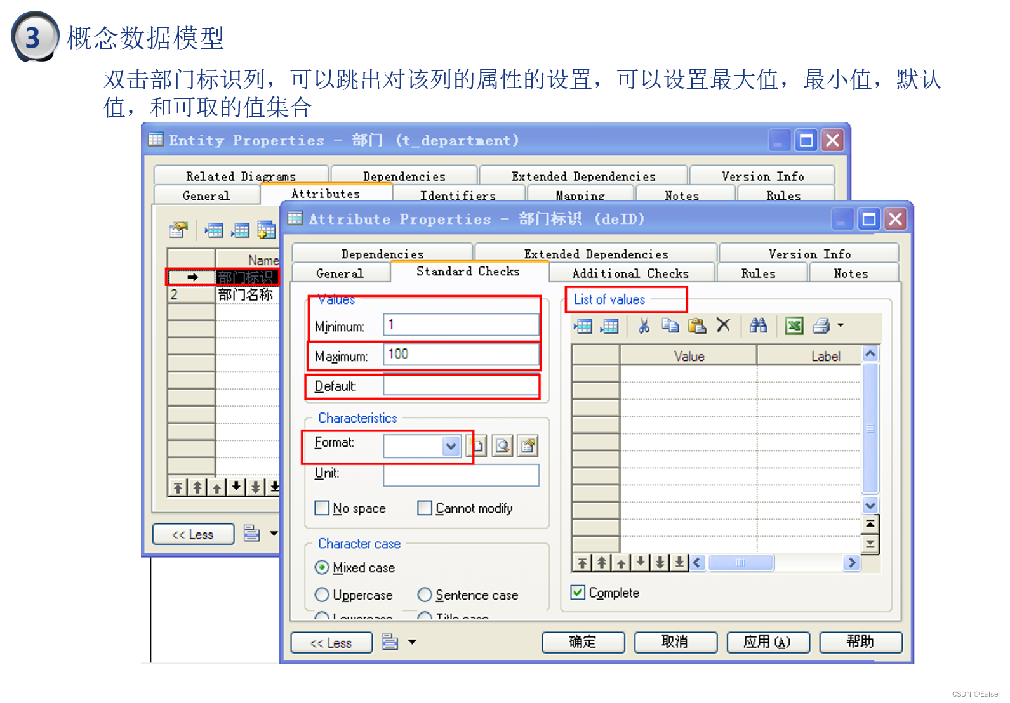The image size is (1010, 703).
Task: Open the Format combo box dropdown arrow
Action: tap(451, 447)
